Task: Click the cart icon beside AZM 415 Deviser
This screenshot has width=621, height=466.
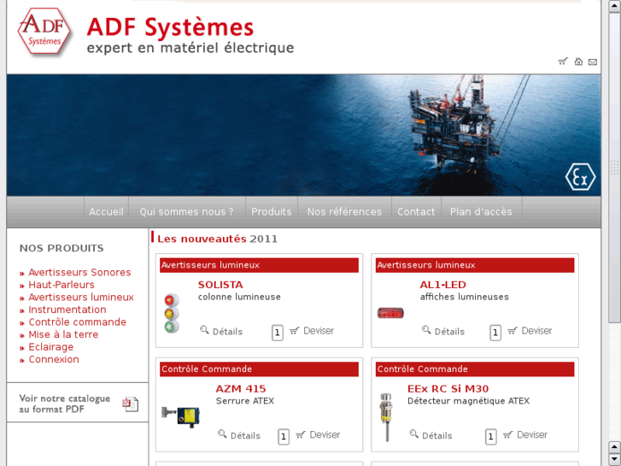Action: click(x=301, y=434)
